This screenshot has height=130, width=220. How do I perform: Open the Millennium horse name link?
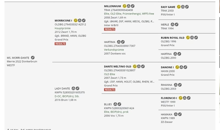tap(112, 6)
